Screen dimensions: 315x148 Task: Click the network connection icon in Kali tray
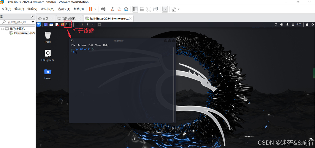pyautogui.click(x=276, y=25)
